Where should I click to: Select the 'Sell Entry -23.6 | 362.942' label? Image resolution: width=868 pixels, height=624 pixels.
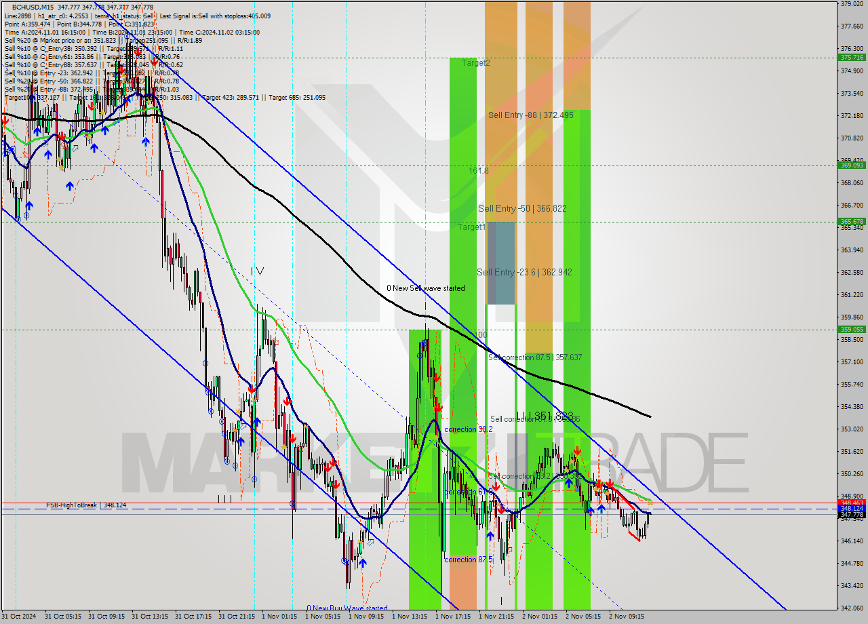[x=524, y=272]
